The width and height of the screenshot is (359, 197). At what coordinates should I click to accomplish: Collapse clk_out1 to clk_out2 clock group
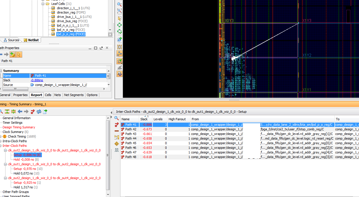tap(5, 164)
